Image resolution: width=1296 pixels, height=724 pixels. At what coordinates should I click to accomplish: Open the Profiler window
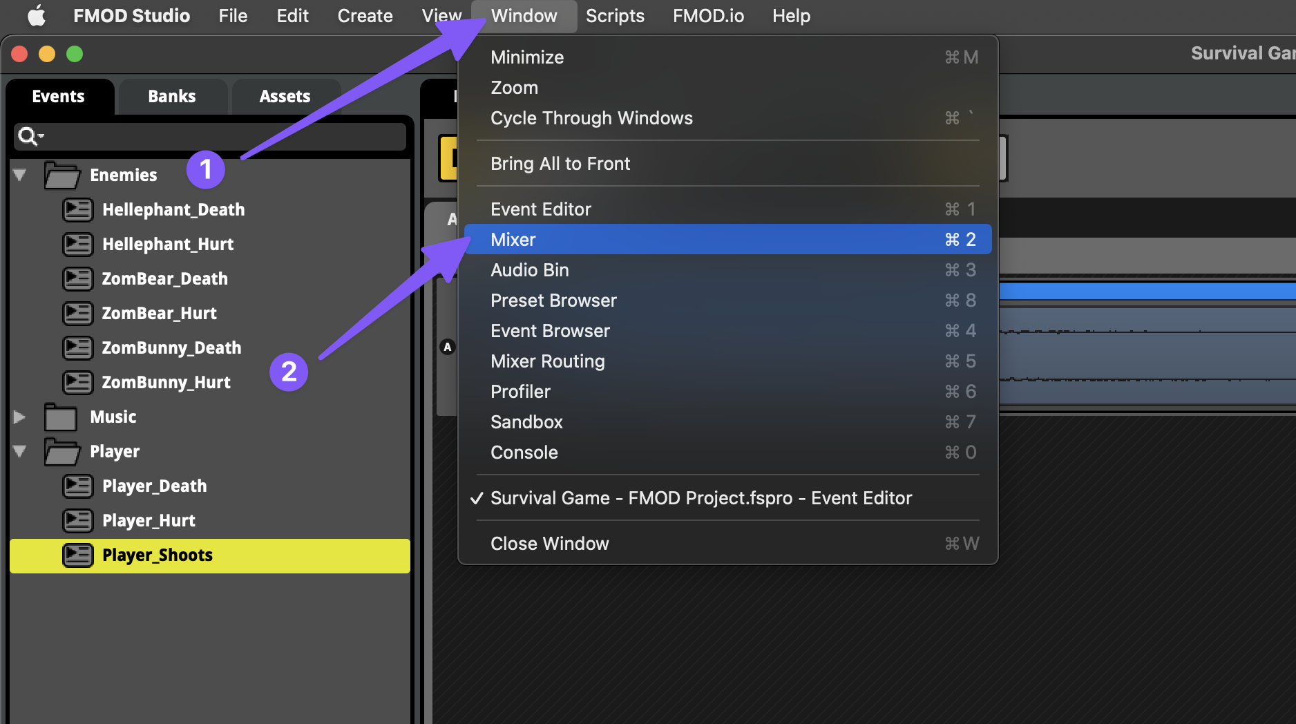tap(520, 392)
